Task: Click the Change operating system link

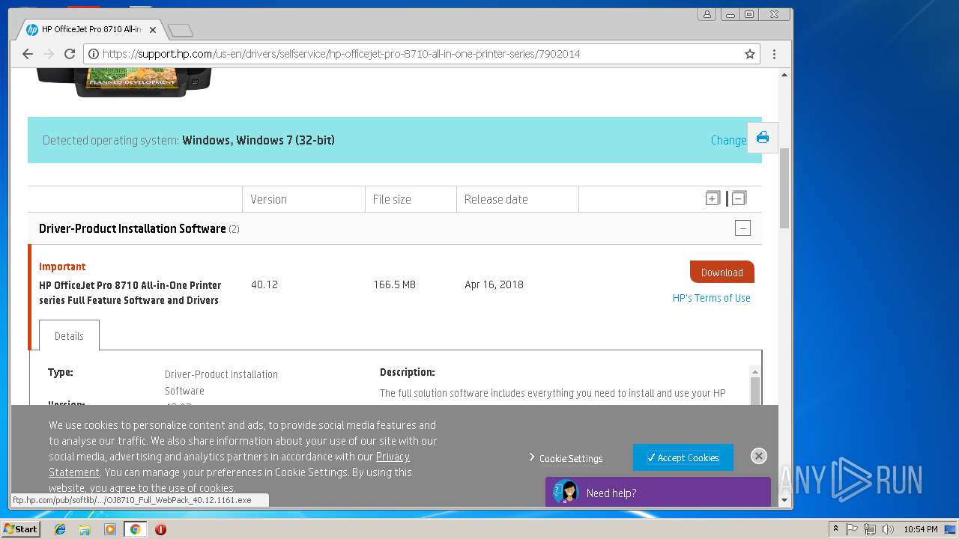Action: (x=728, y=140)
